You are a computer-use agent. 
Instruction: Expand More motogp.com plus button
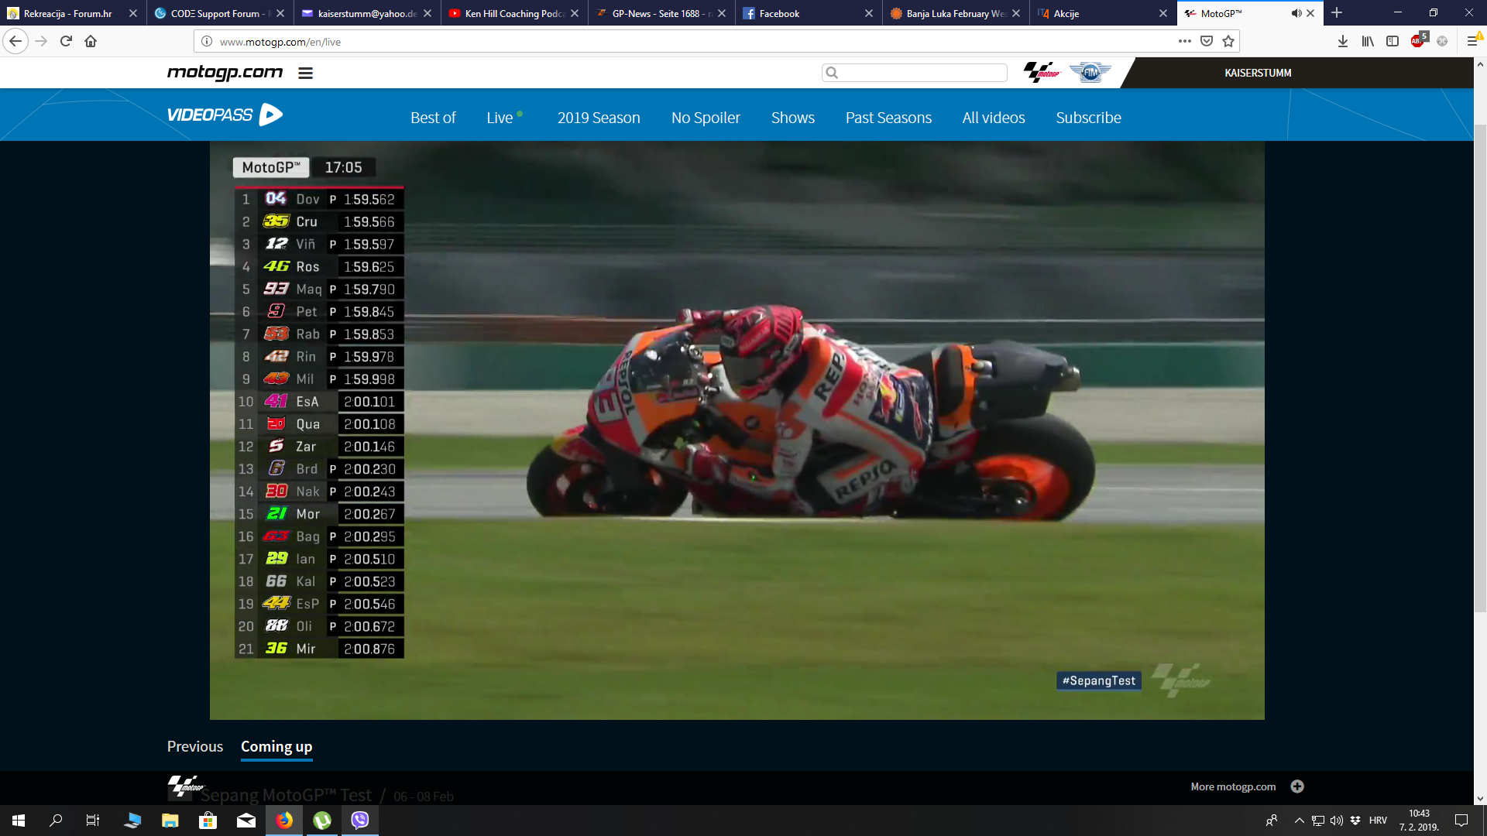click(x=1297, y=786)
